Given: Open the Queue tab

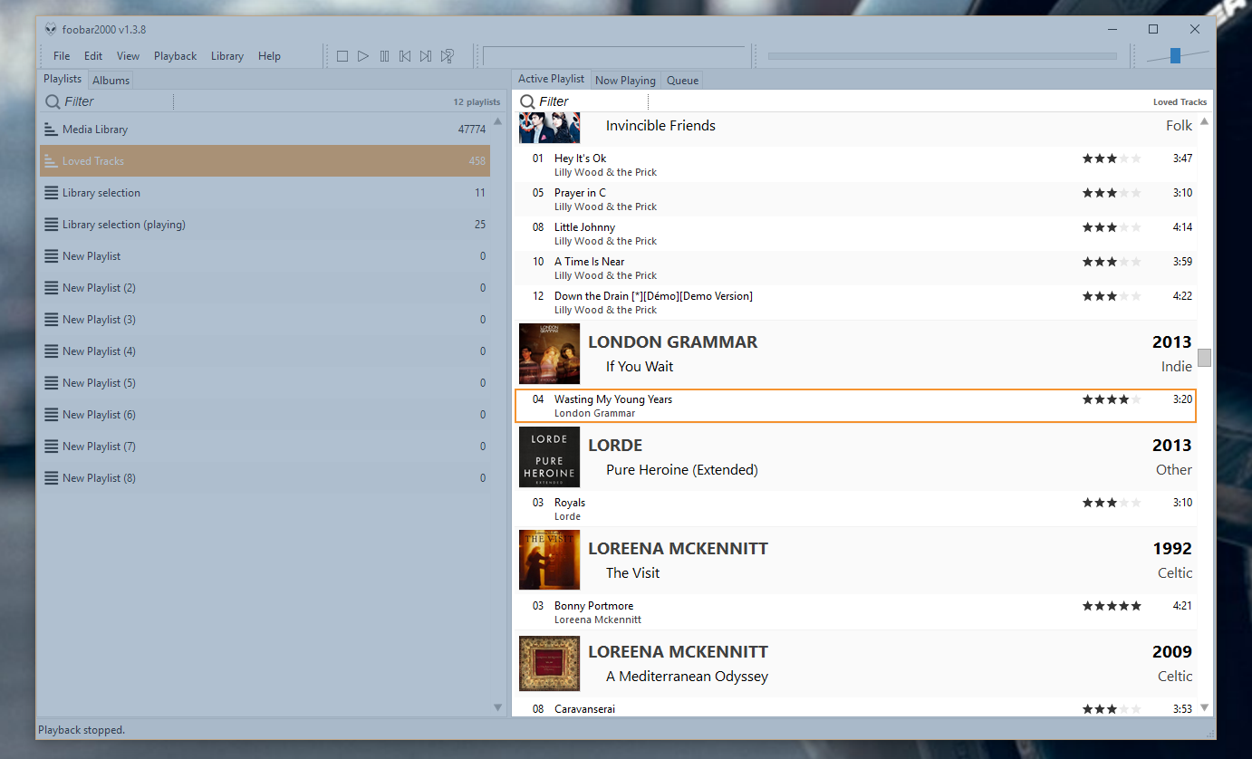Looking at the screenshot, I should [x=682, y=81].
